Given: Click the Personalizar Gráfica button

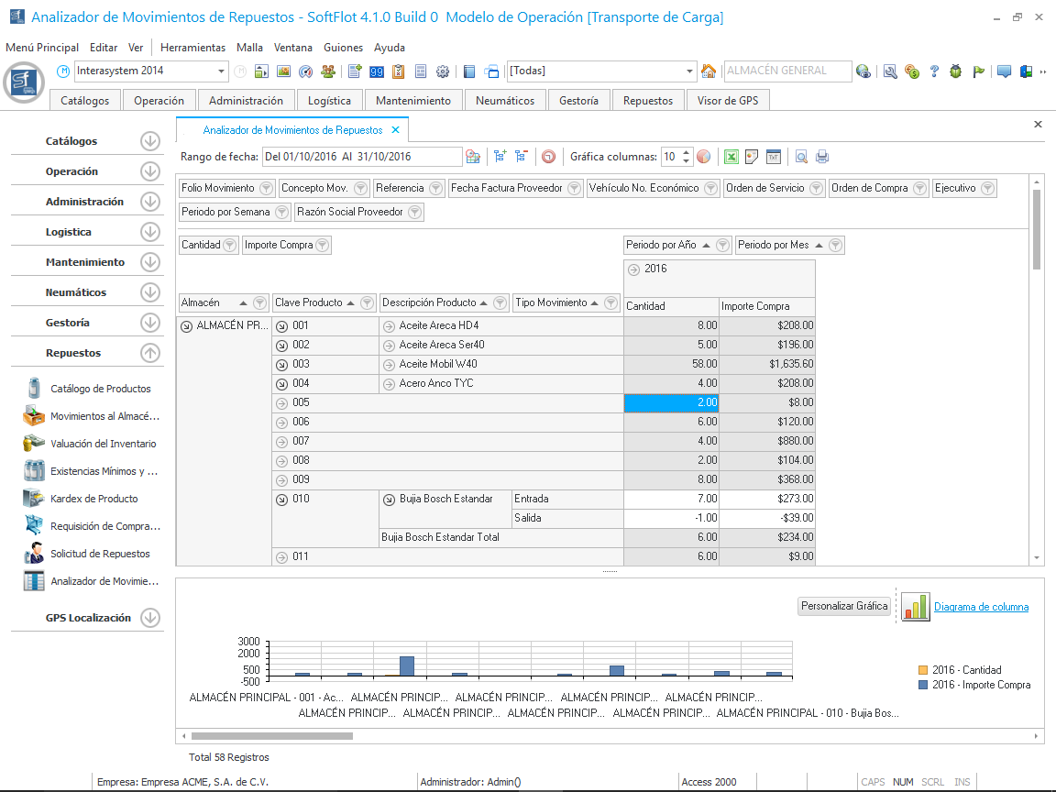Looking at the screenshot, I should (x=844, y=606).
